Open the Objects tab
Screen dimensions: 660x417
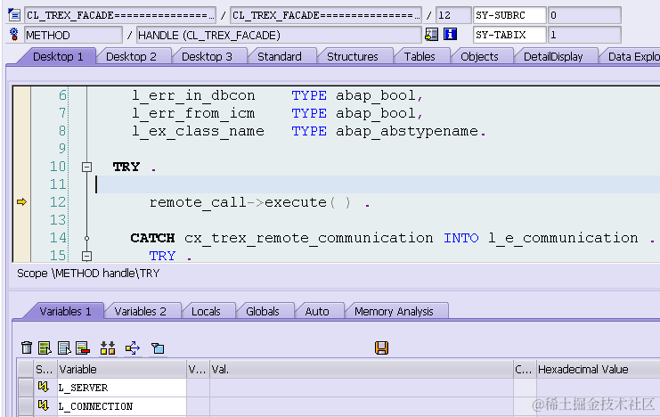pos(479,56)
